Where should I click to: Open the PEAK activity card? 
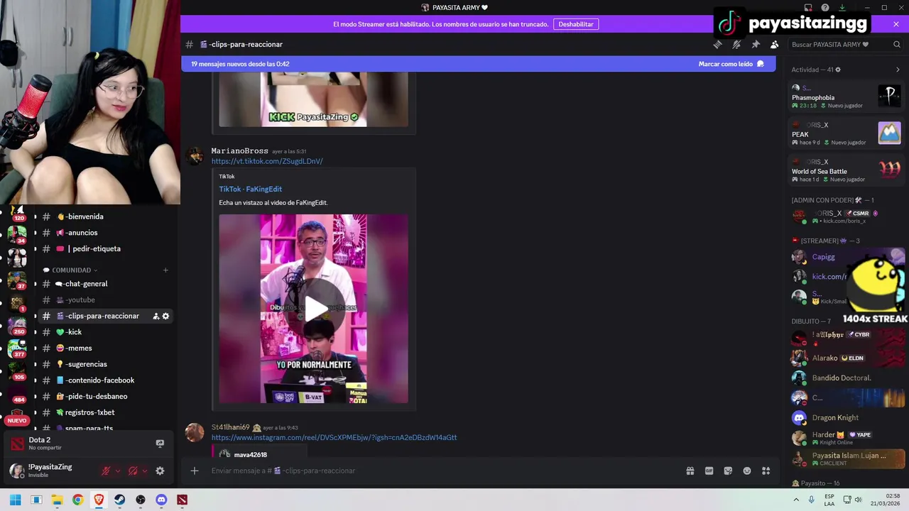(847, 133)
